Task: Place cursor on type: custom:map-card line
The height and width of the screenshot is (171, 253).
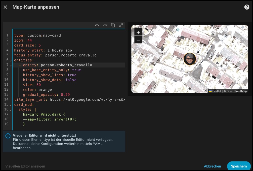Action: pyautogui.click(x=37, y=36)
